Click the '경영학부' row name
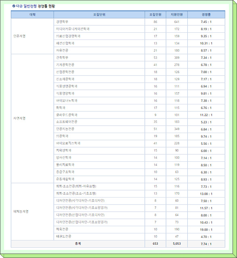This screenshot has height=258, width=237. [62, 22]
